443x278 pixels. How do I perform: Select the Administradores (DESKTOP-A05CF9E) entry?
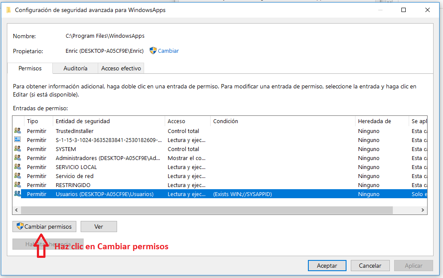click(x=220, y=158)
